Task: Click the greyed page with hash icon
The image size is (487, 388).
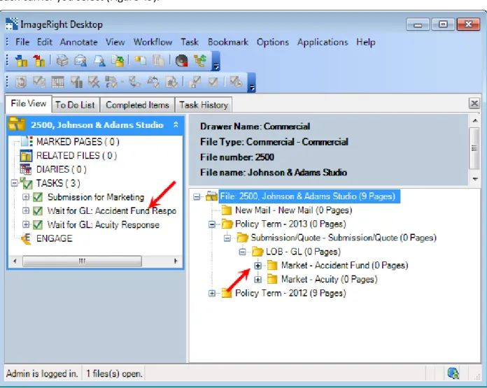Action: click(x=171, y=82)
